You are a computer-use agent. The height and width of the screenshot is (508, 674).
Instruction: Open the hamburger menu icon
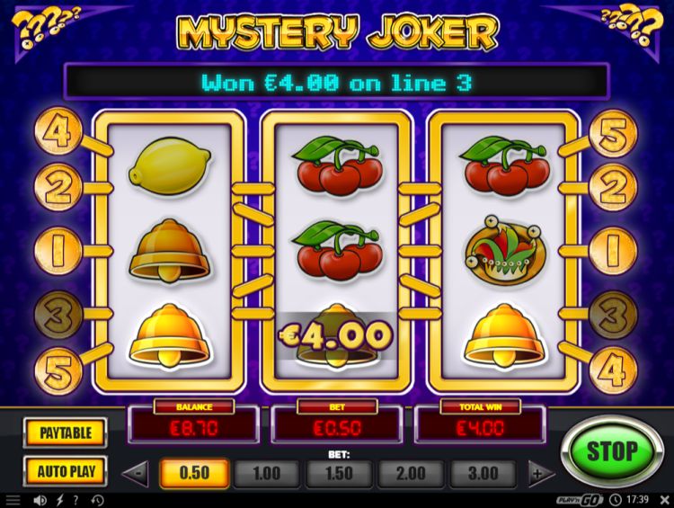(13, 500)
